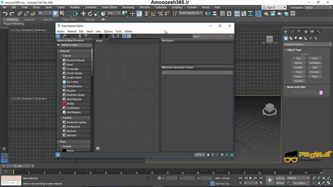
Task: Open the 100% zoom dropdown in Slate
Action: 200,155
